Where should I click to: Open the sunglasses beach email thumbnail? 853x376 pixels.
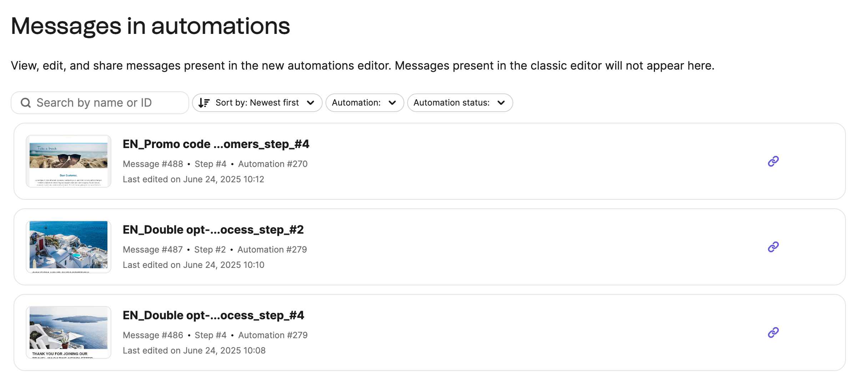tap(69, 161)
